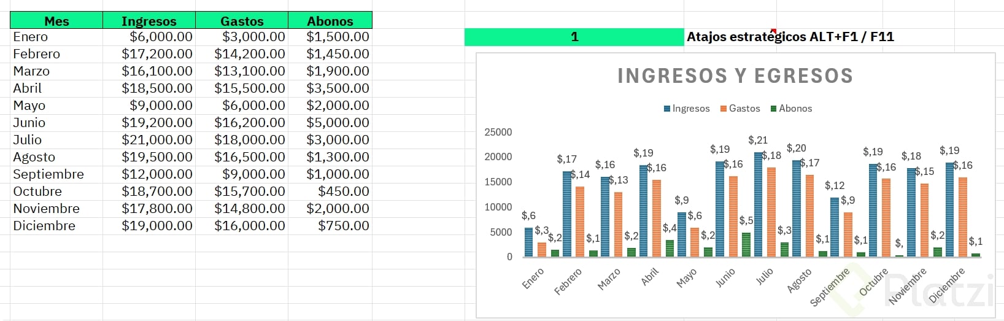Select the green Abonos bar for Junio
1004x321 pixels.
(x=746, y=244)
